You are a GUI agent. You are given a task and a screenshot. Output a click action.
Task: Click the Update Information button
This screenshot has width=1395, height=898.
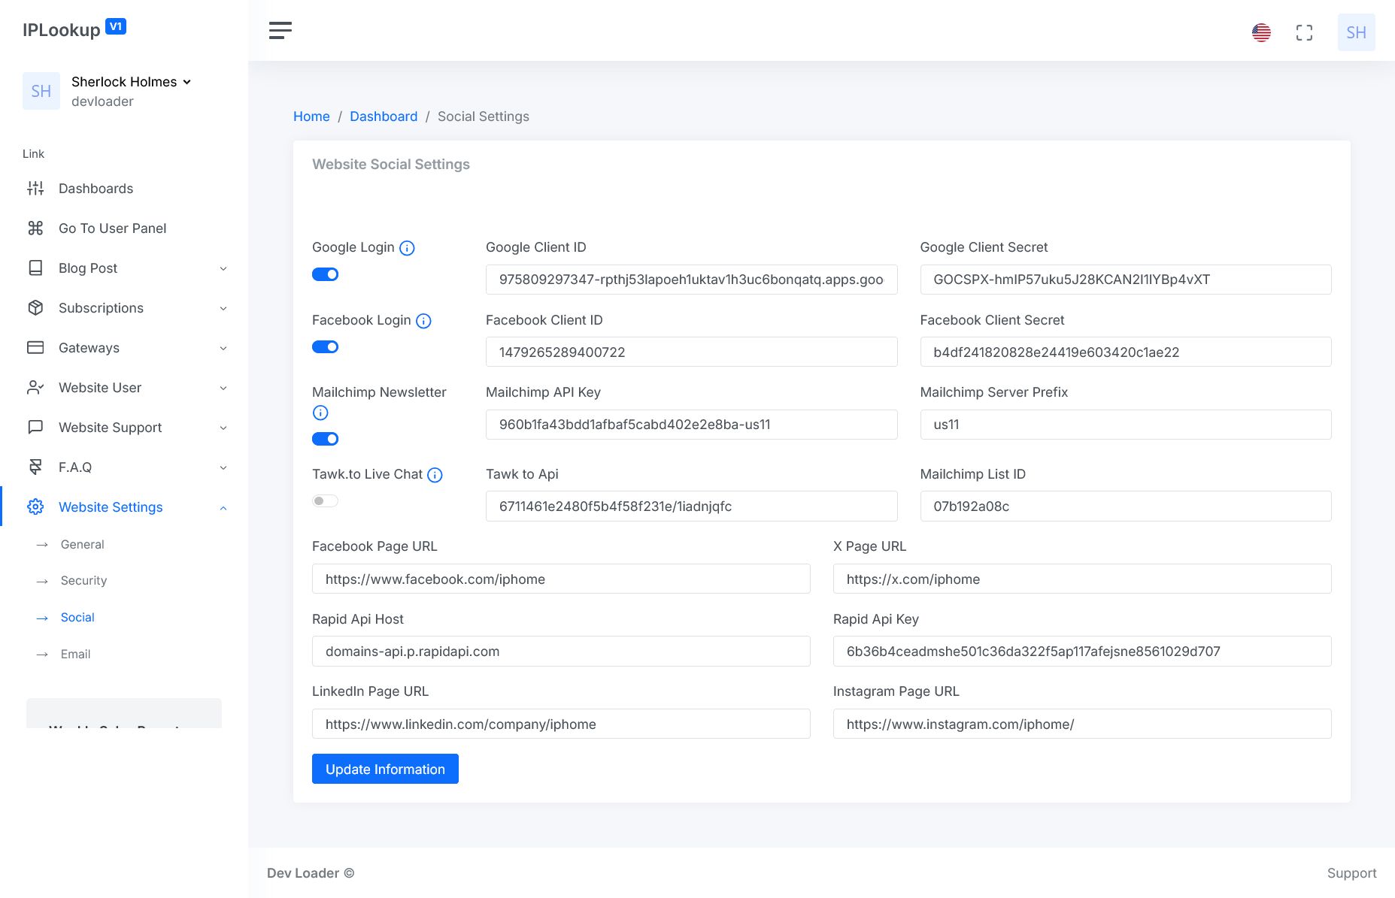point(385,769)
